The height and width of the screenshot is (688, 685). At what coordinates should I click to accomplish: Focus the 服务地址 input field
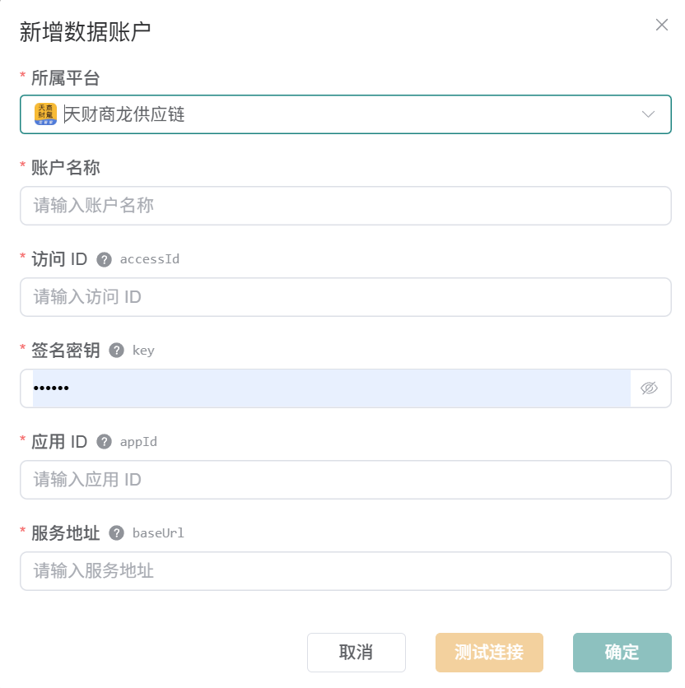point(346,571)
